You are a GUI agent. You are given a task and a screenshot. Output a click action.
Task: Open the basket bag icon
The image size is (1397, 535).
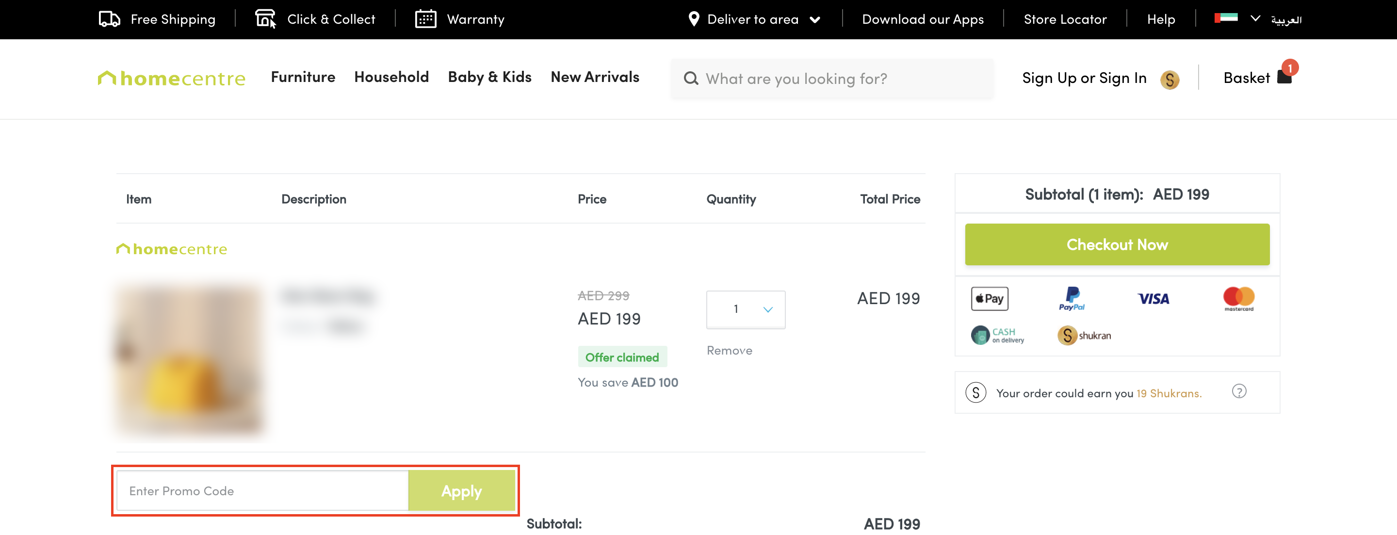pyautogui.click(x=1284, y=77)
